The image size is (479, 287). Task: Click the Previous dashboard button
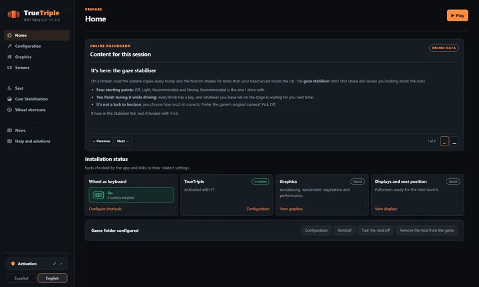point(101,142)
